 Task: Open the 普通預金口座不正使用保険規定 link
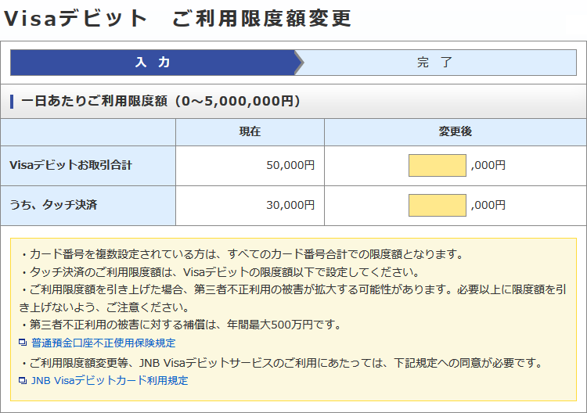point(103,343)
